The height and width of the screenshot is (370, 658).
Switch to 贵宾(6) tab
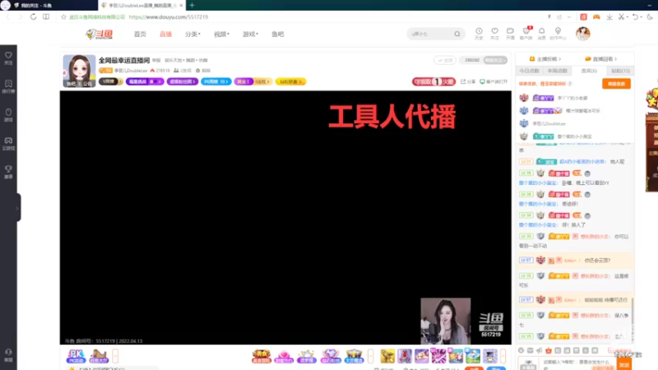pyautogui.click(x=589, y=71)
